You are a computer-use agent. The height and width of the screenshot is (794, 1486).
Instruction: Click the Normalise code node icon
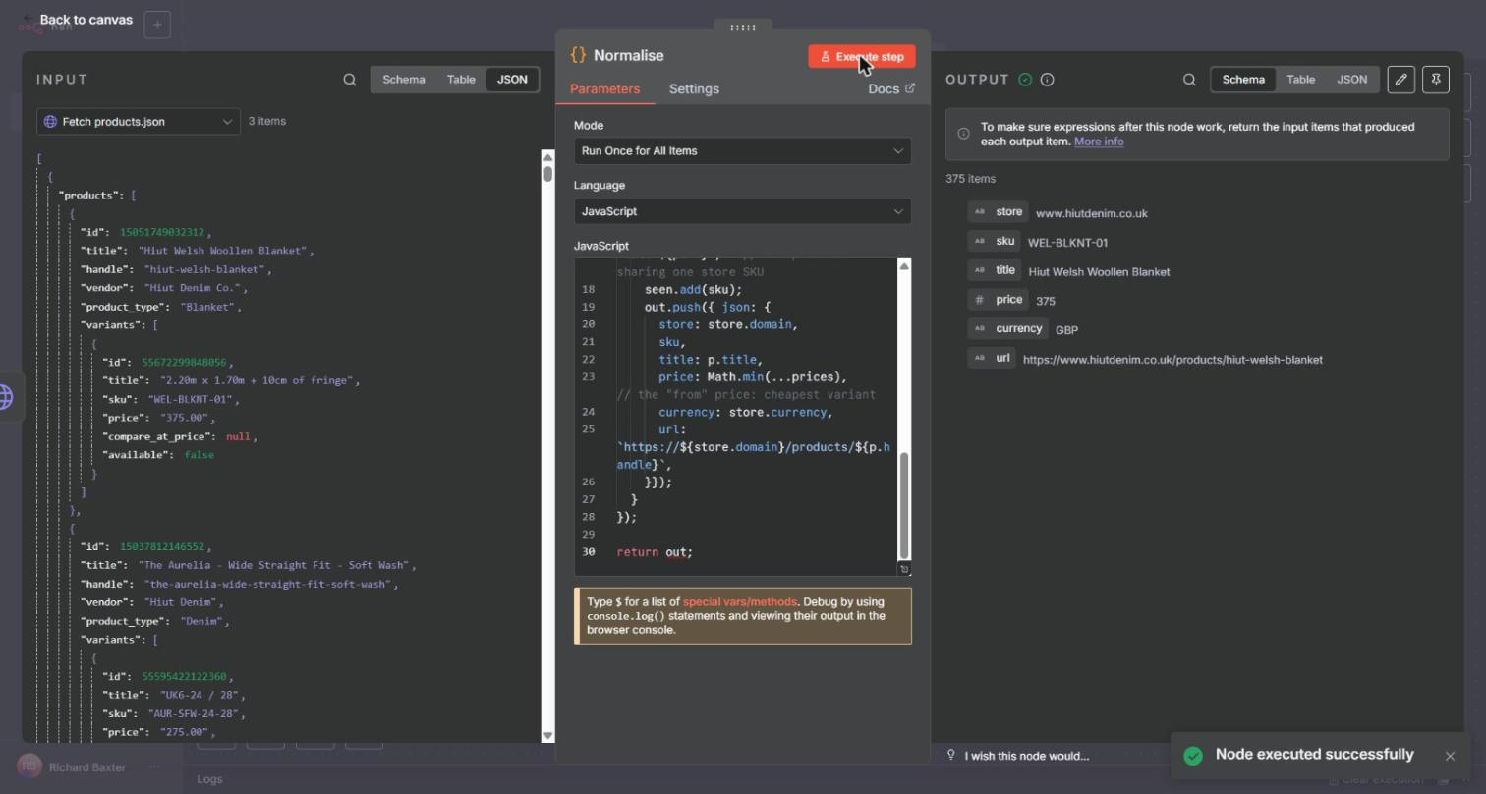coord(578,56)
